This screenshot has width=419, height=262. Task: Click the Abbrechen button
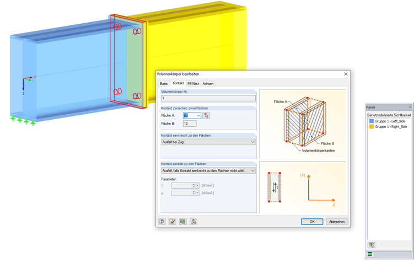(x=337, y=222)
